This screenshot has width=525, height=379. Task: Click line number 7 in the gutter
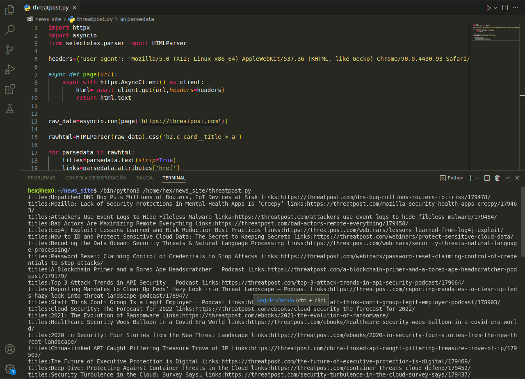(36, 75)
